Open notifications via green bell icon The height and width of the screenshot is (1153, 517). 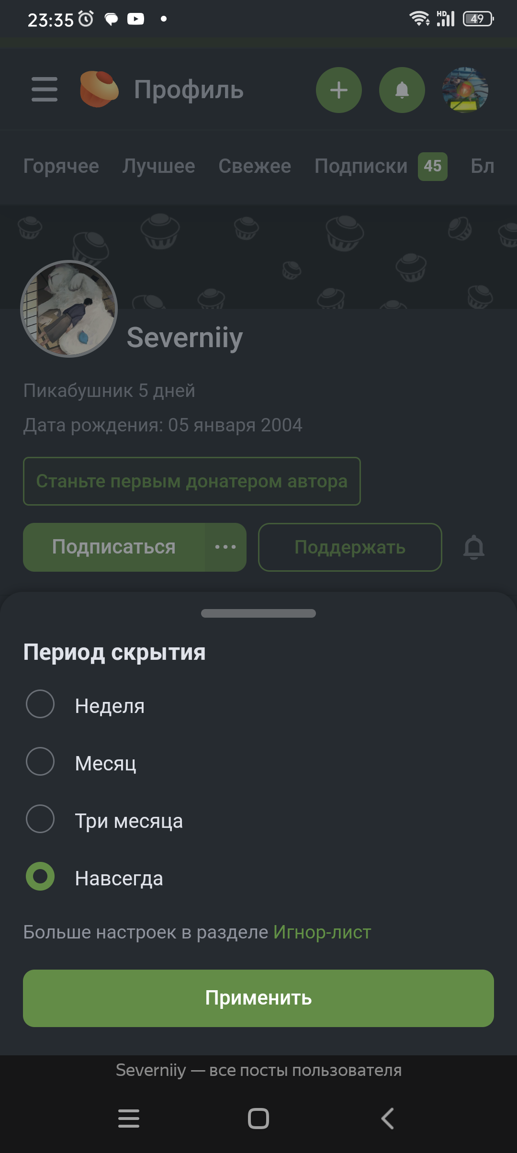402,90
